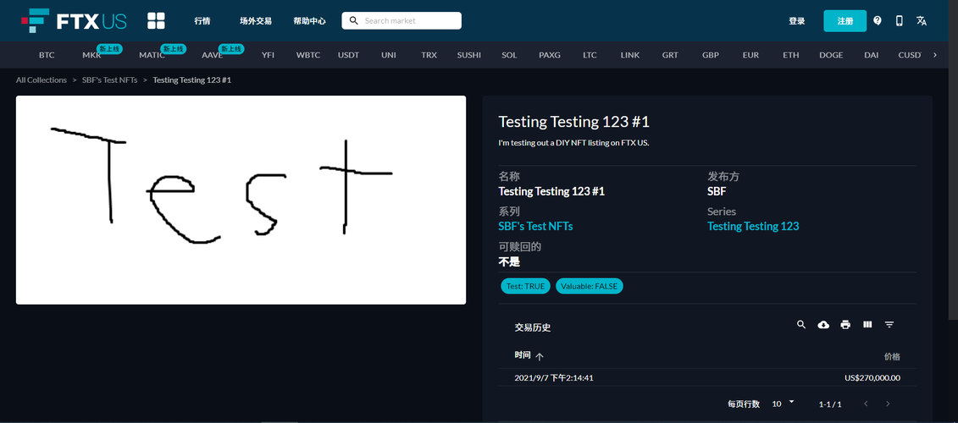Open the filter table icon
Viewport: 958px width, 423px height.
pos(889,325)
